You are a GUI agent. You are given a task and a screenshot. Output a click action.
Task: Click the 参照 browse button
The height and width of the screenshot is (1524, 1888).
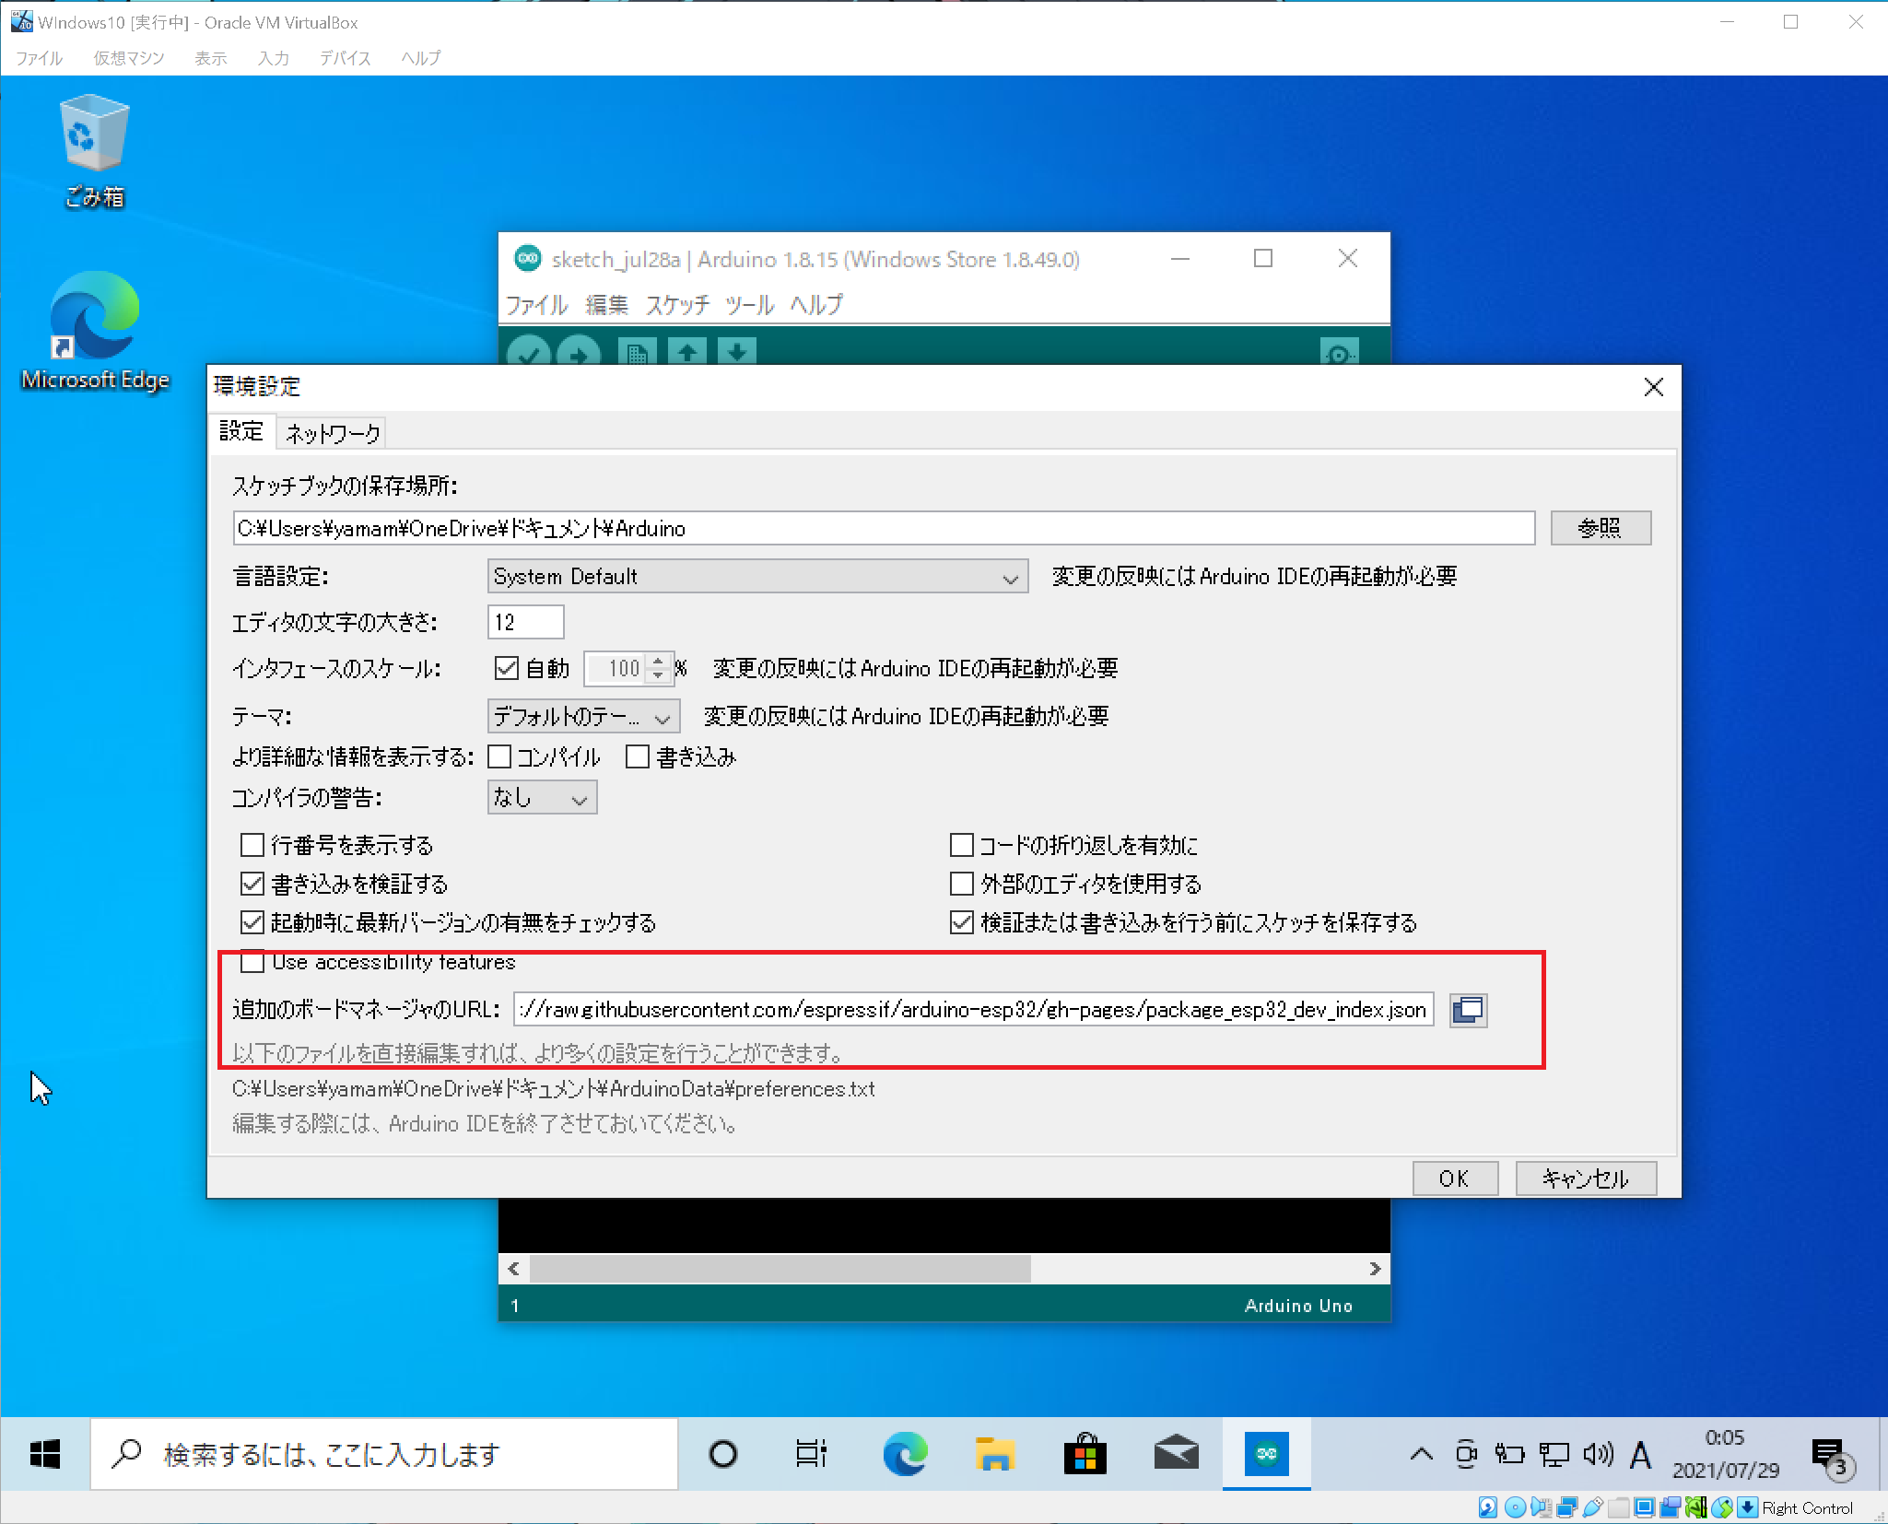click(1600, 528)
